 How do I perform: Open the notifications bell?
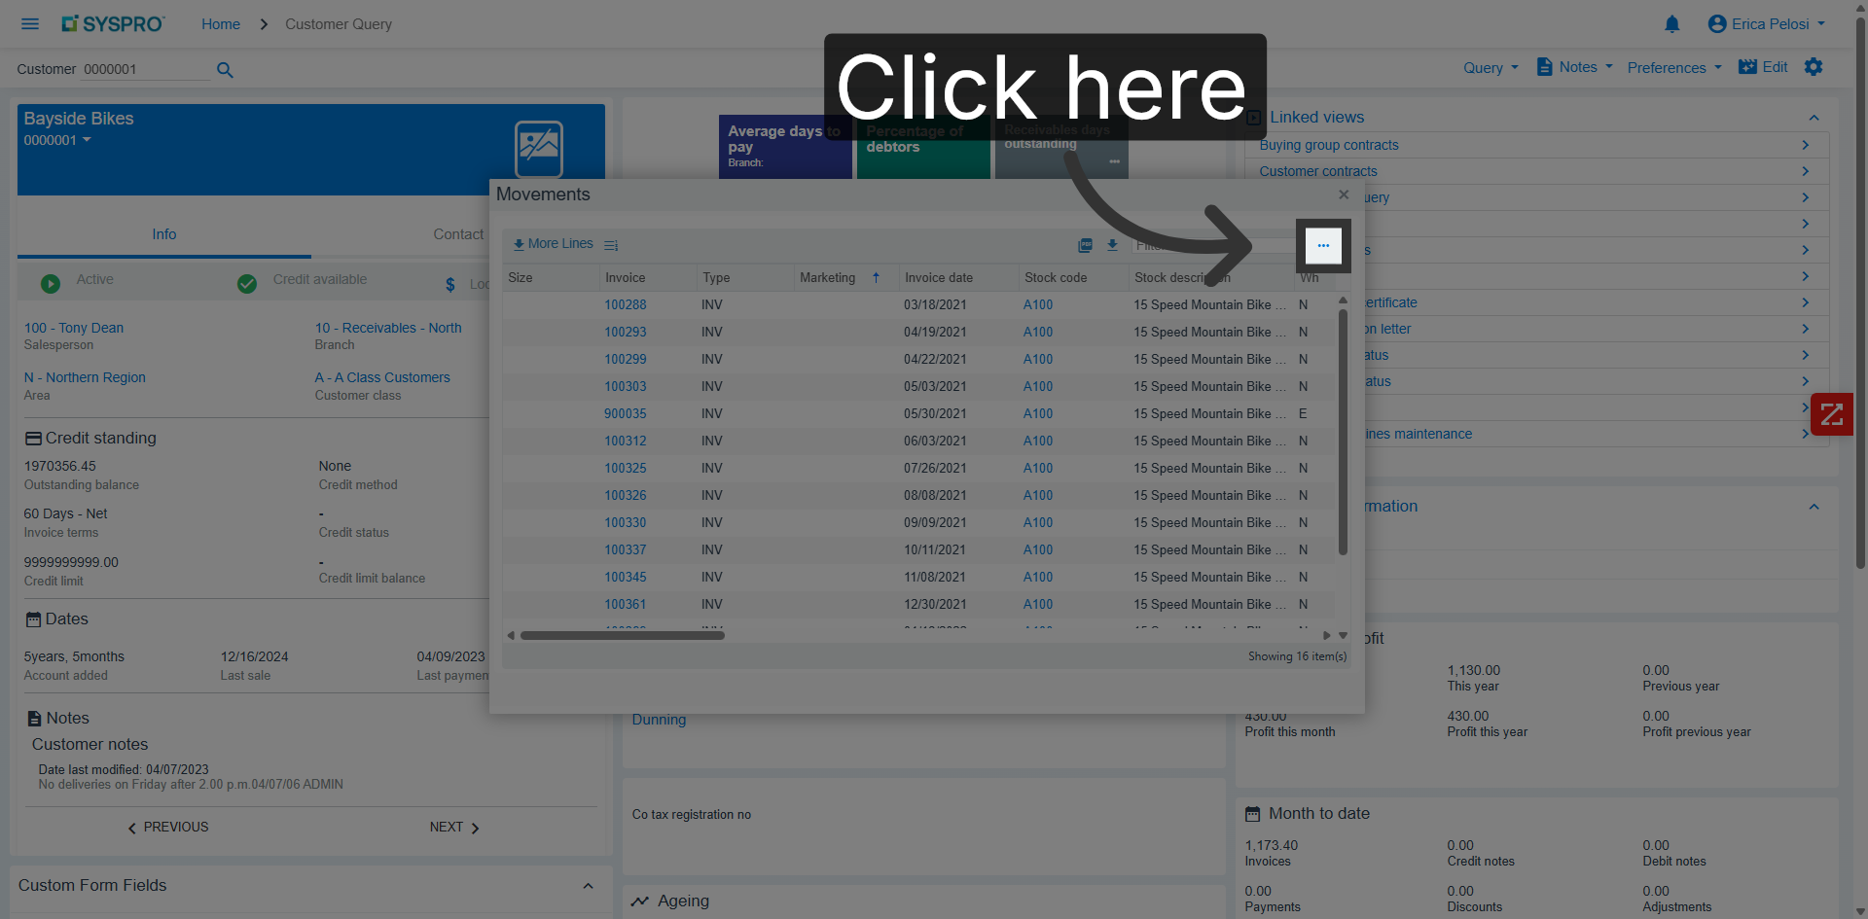click(1671, 23)
